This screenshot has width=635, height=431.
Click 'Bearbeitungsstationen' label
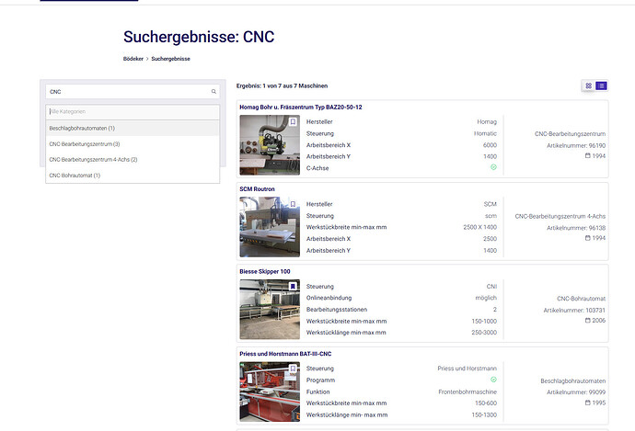337,310
